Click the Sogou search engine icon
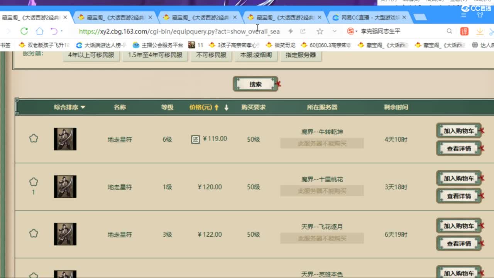This screenshot has width=494, height=278. (x=350, y=31)
